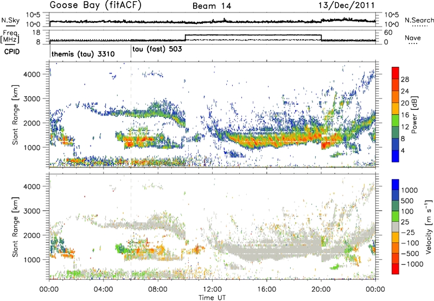Click the '04:00' time tick label
Viewport: 434px width, 301px height.
click(x=104, y=290)
